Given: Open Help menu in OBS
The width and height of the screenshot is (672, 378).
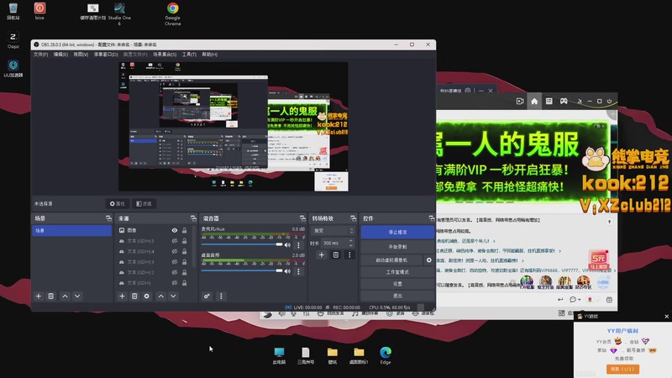Looking at the screenshot, I should 209,55.
